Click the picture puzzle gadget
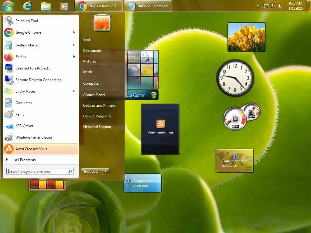 click(47, 185)
